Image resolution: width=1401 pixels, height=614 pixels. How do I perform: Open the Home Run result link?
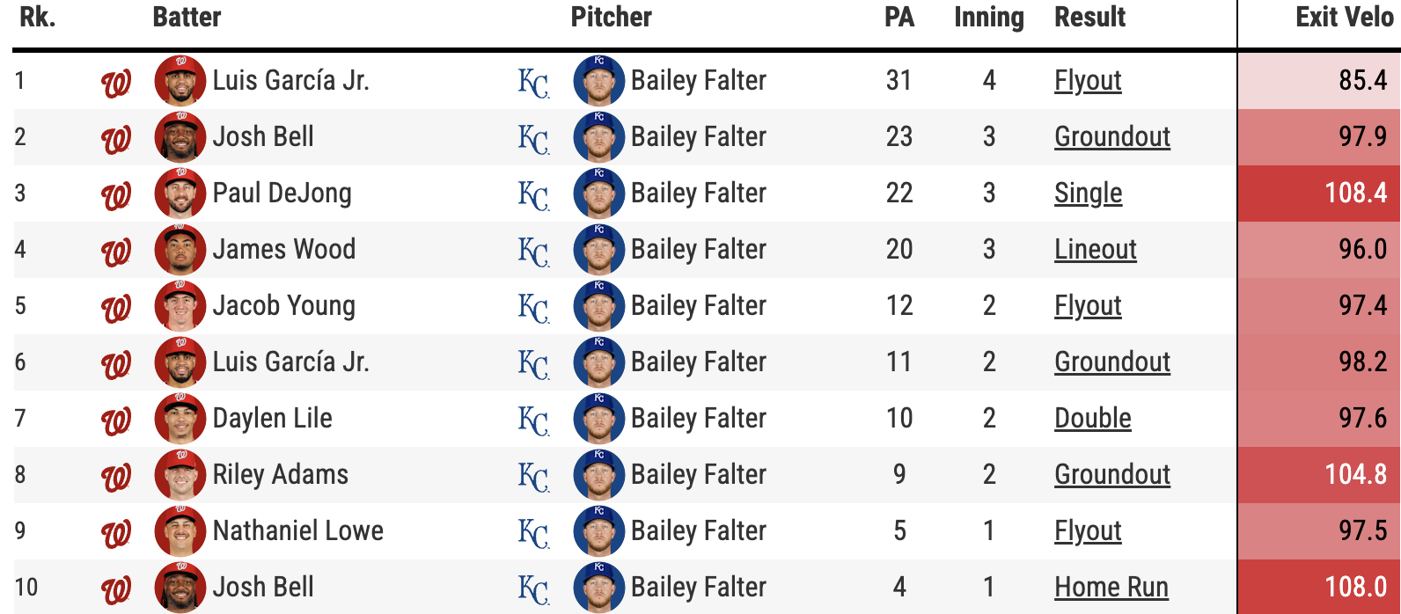(1111, 588)
